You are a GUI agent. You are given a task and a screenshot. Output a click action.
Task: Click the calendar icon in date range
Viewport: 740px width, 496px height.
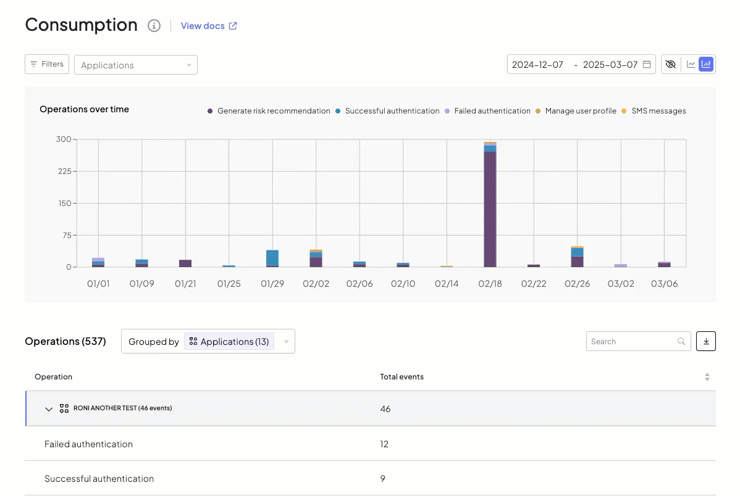point(646,64)
